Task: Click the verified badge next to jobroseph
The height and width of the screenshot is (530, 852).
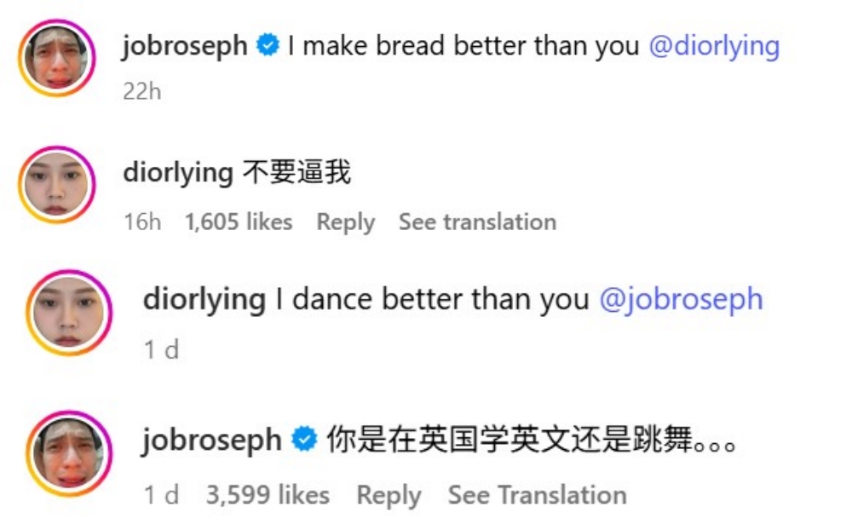Action: tap(268, 44)
